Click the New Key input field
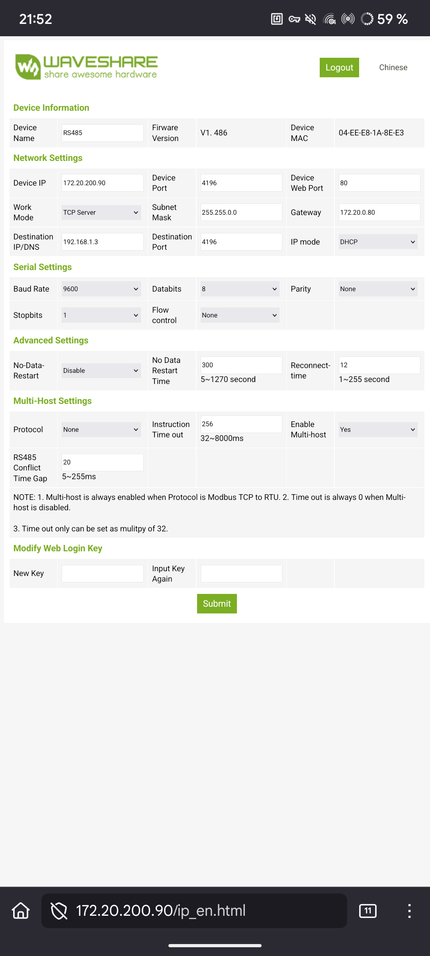430x956 pixels. click(102, 573)
